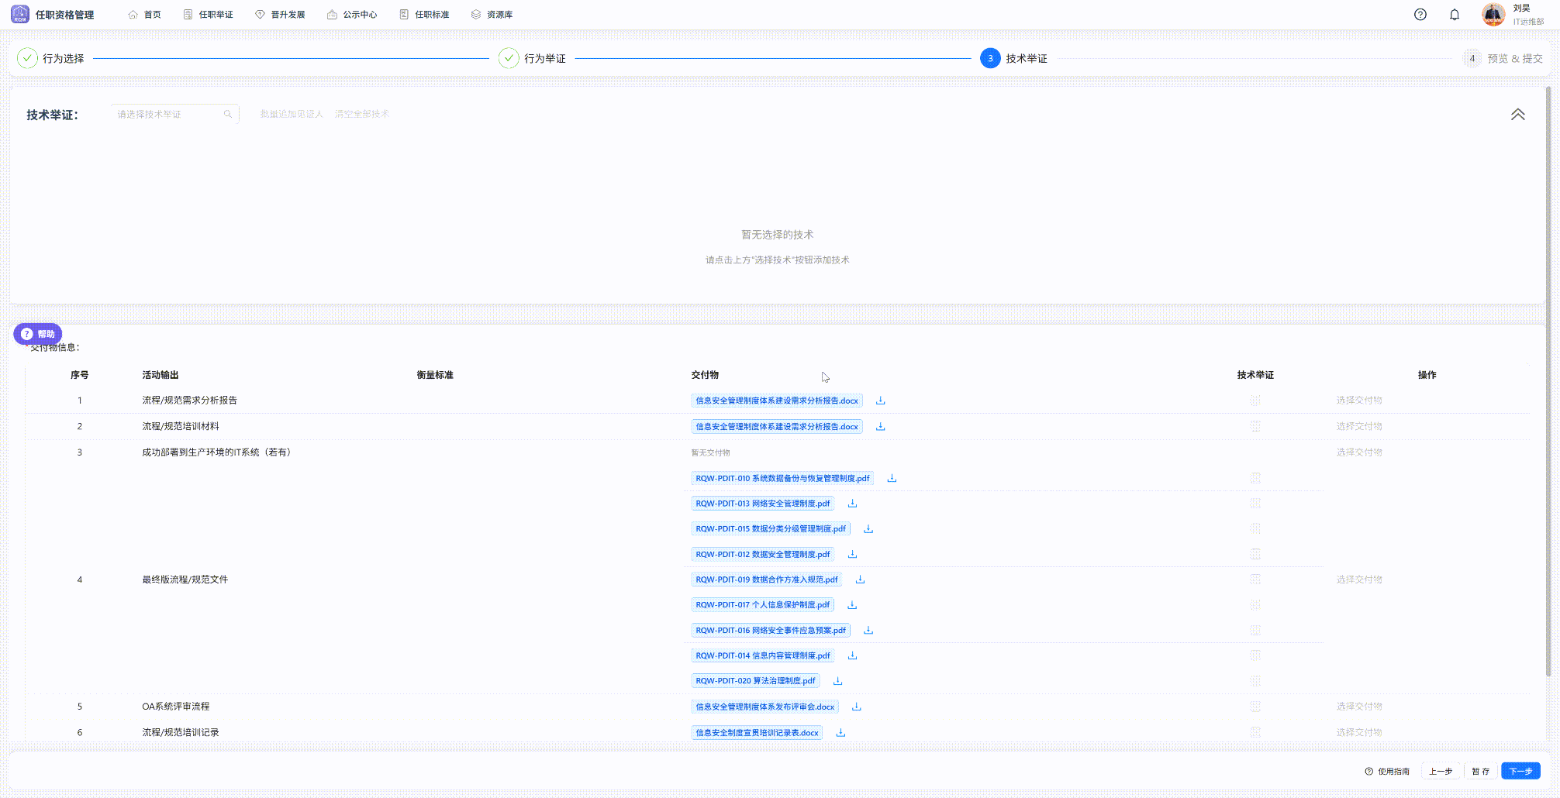The width and height of the screenshot is (1560, 798).
Task: Download RQW-PDIT-020 算法治理制度.pdf
Action: click(x=837, y=681)
